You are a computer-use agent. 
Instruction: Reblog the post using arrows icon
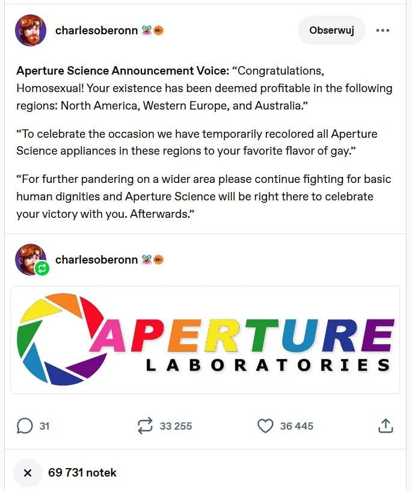[145, 426]
